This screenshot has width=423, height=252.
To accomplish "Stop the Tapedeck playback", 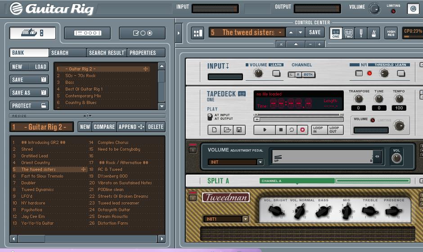I will click(x=281, y=130).
